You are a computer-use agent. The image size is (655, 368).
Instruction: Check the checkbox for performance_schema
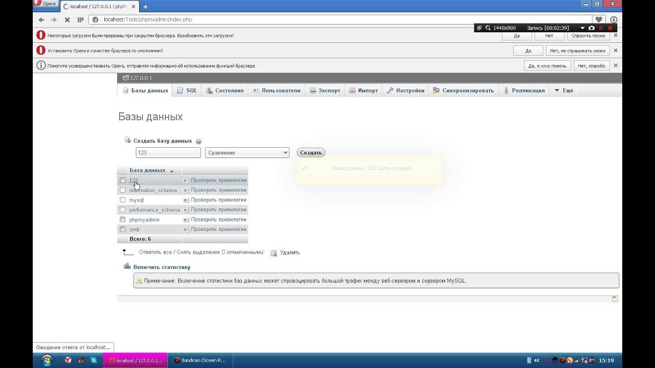[x=122, y=210]
